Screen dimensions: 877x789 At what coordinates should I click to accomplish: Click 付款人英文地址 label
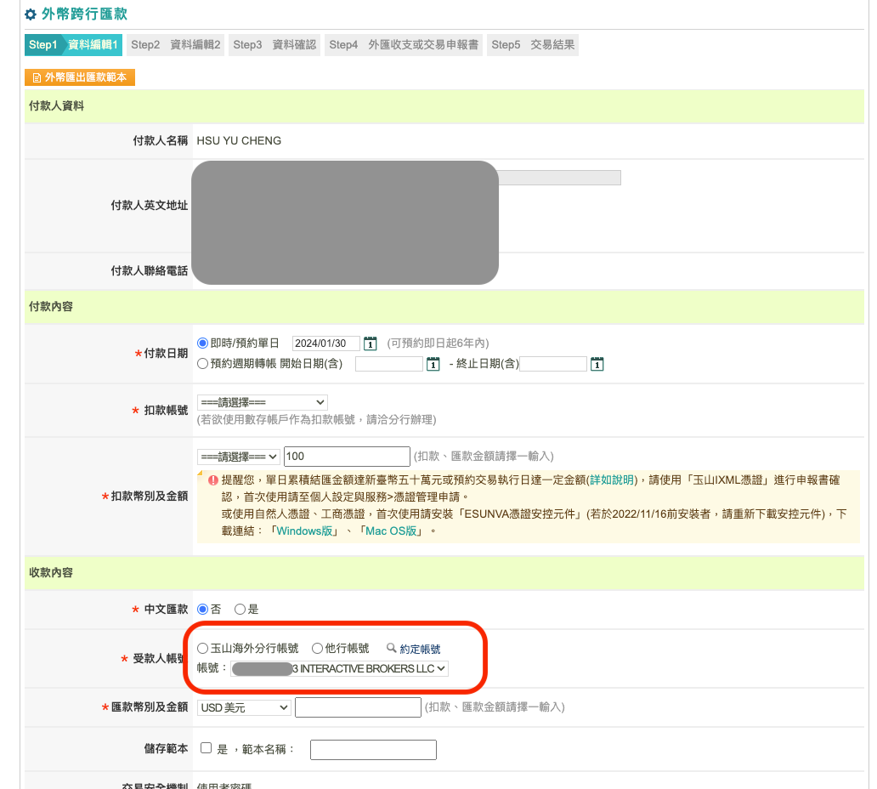(150, 206)
